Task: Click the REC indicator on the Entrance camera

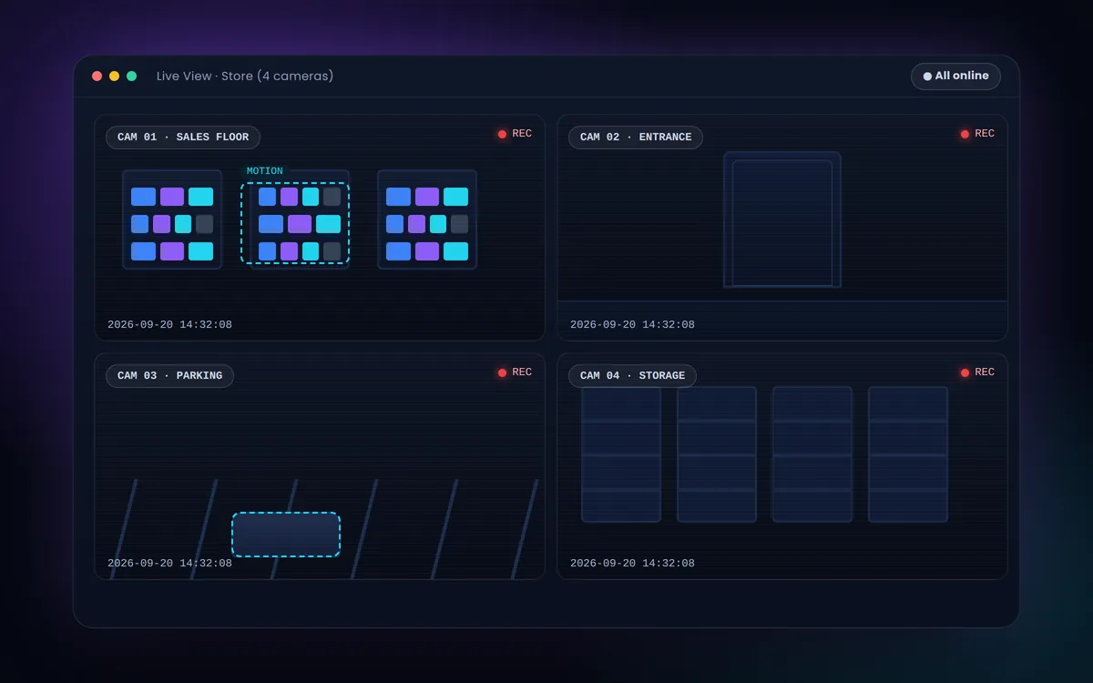Action: click(x=977, y=134)
